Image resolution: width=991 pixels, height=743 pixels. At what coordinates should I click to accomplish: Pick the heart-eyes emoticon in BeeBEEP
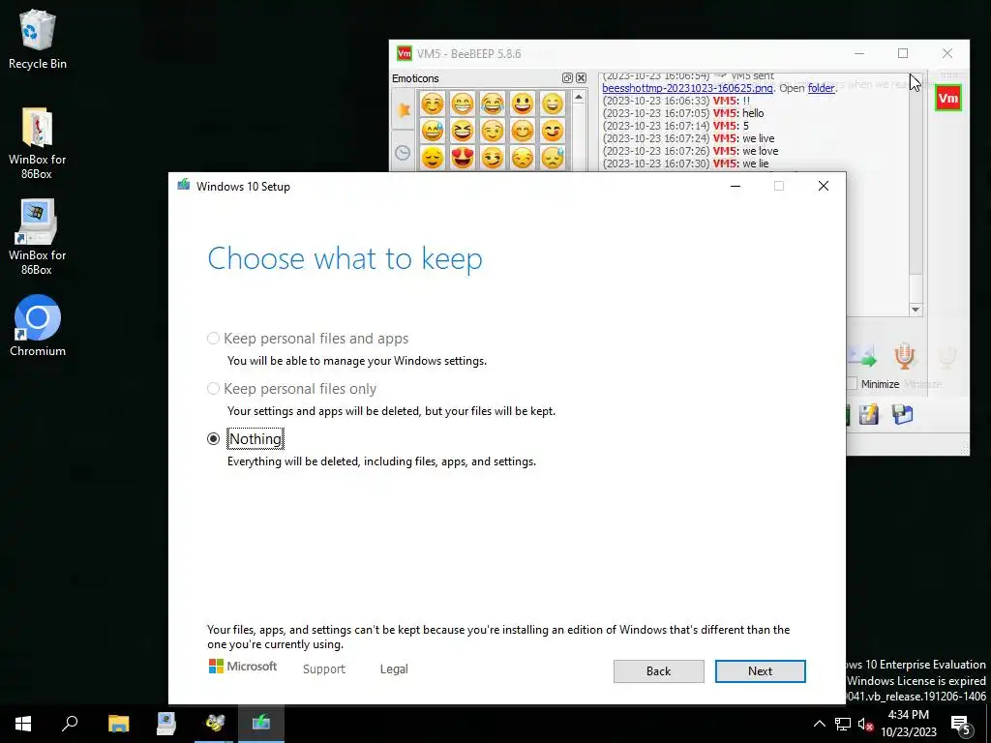(463, 158)
